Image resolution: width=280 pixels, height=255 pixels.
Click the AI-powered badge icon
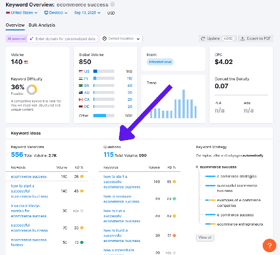pyautogui.click(x=16, y=39)
